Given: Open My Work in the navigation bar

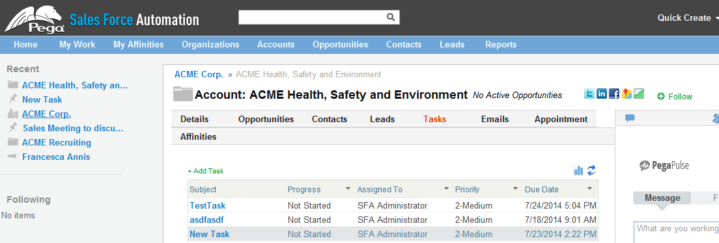Looking at the screenshot, I should (77, 44).
